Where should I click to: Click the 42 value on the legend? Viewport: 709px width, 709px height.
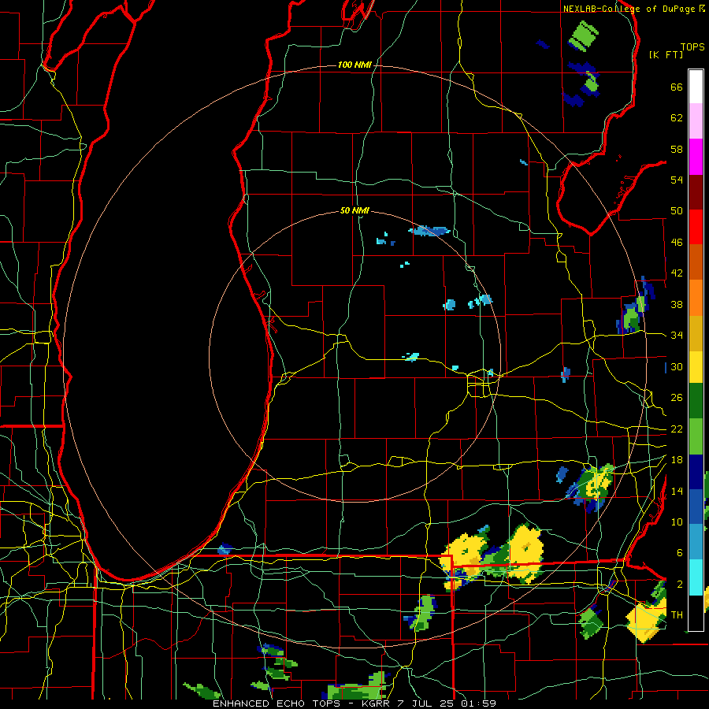tap(677, 273)
